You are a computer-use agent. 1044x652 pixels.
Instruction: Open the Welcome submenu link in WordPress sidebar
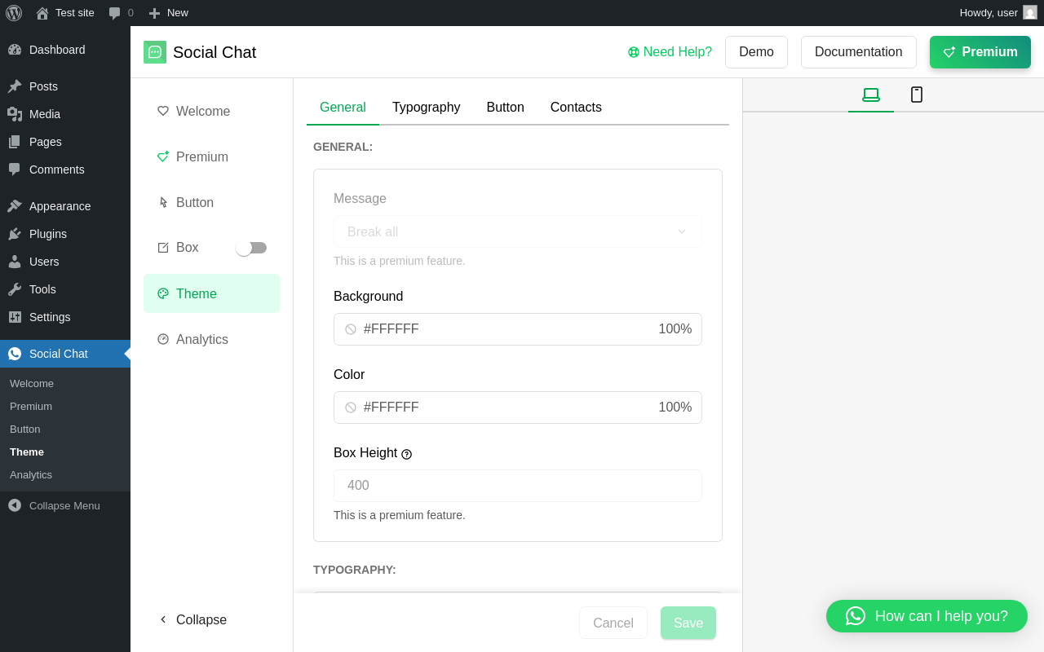coord(32,384)
